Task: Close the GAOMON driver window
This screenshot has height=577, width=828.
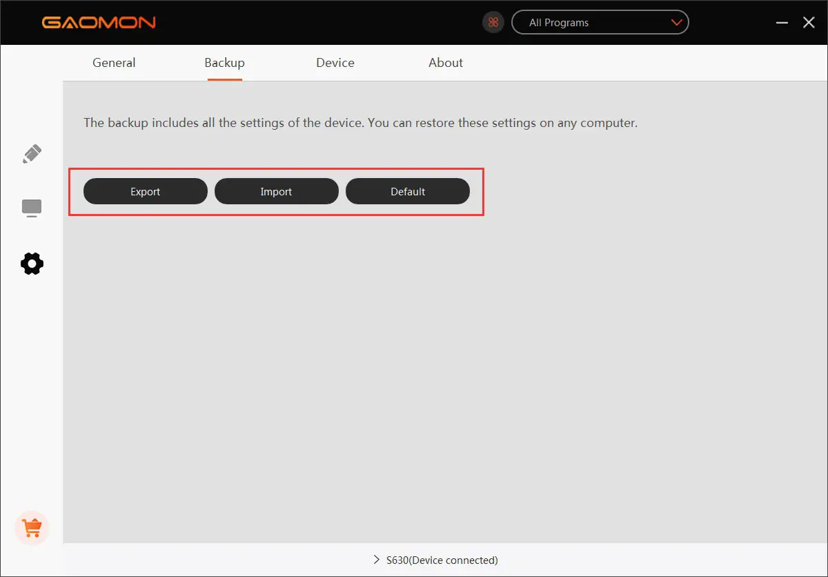Action: point(809,22)
